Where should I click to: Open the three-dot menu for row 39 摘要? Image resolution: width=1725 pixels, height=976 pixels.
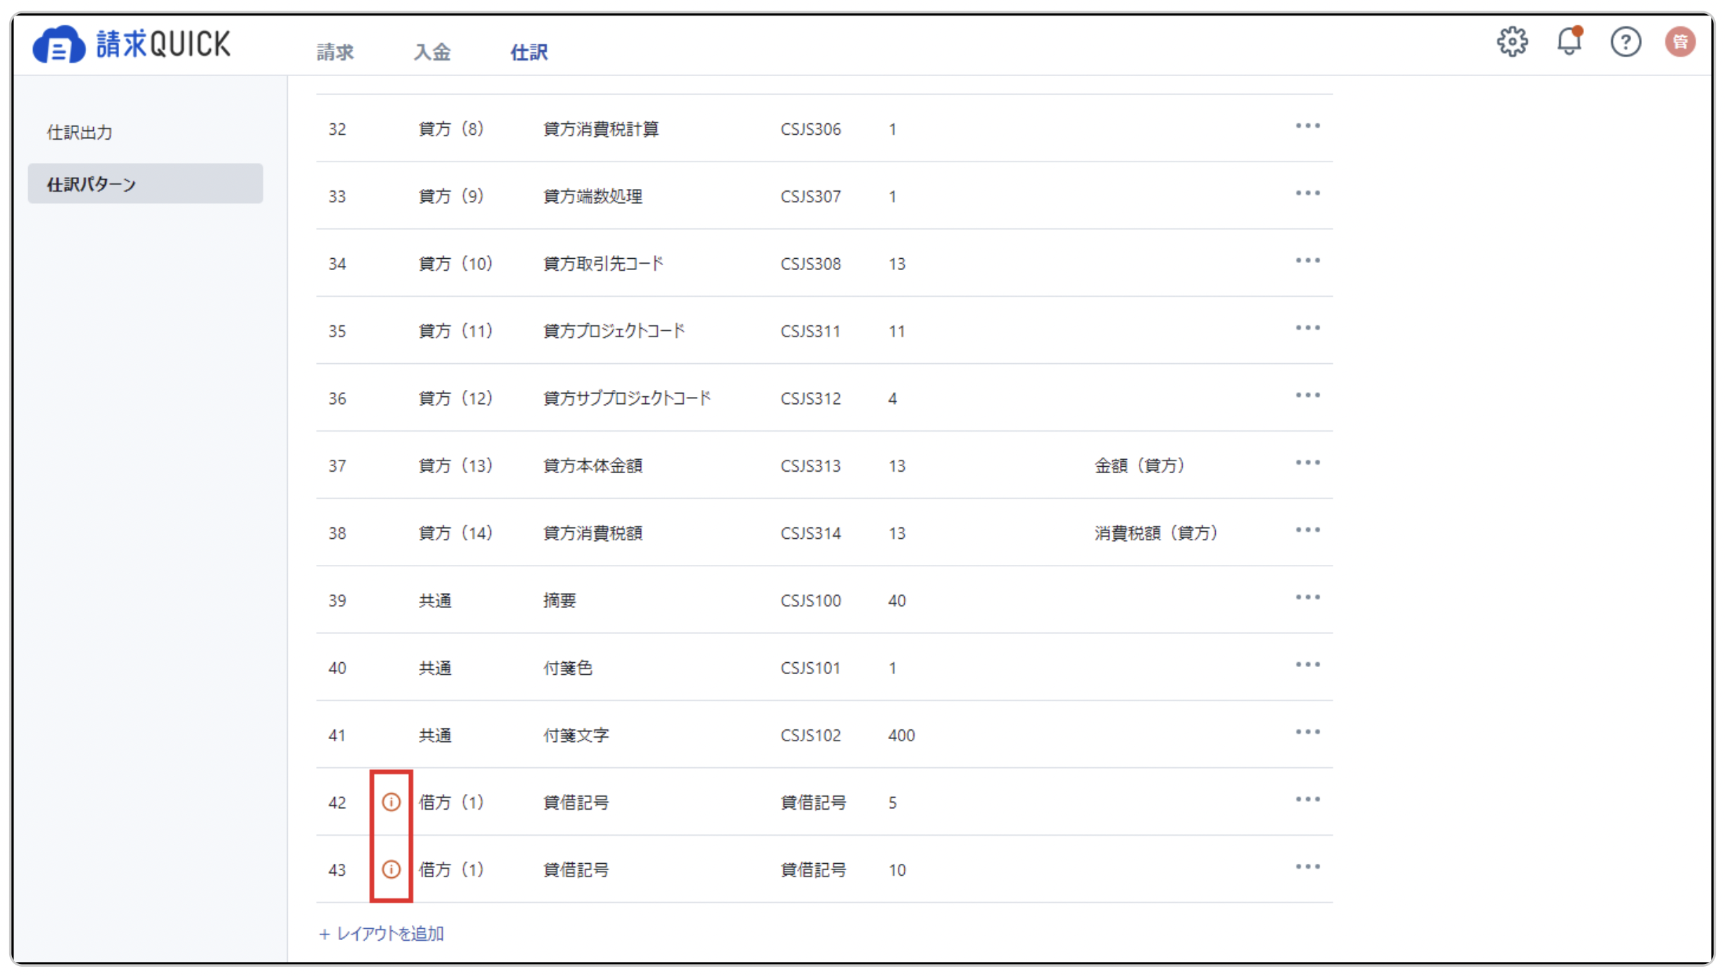[x=1307, y=598]
